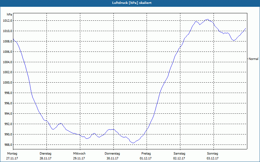
Task: Select the Freitag day label
Action: (146, 154)
